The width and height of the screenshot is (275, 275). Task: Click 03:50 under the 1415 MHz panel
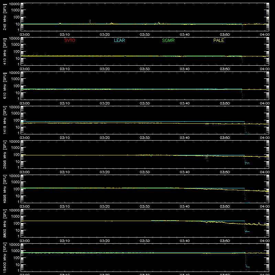pyautogui.click(x=225, y=138)
